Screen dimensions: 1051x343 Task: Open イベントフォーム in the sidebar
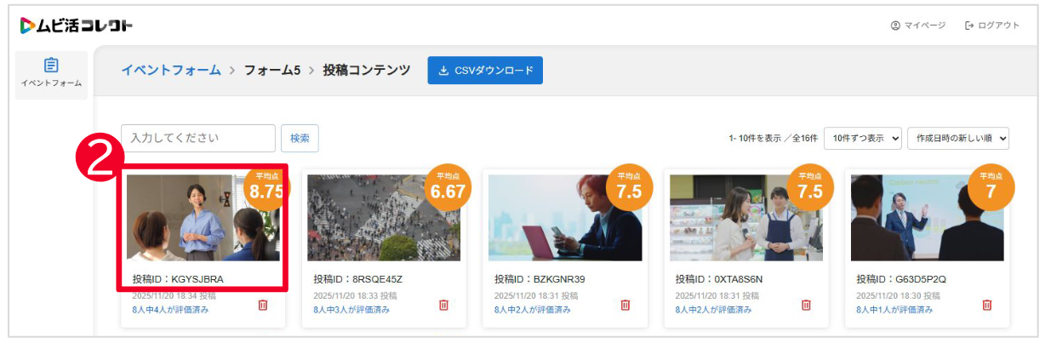tap(51, 74)
